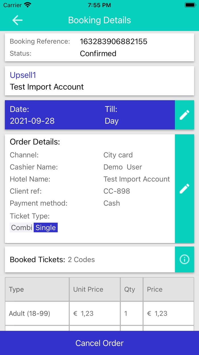The width and height of the screenshot is (199, 355).
Task: Edit the booking date with pencil icon
Action: tap(185, 115)
